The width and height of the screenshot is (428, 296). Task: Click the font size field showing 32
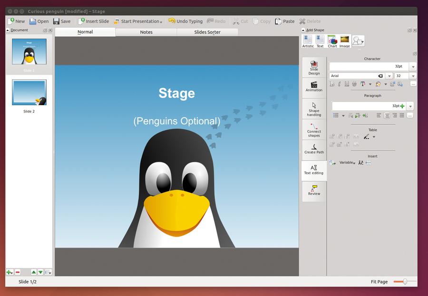point(402,76)
